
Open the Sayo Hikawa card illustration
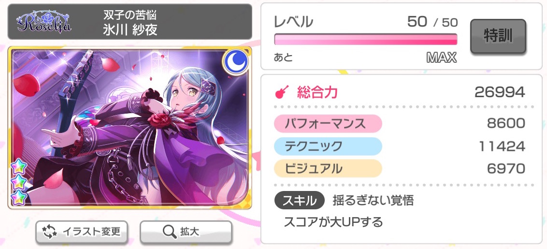130,128
